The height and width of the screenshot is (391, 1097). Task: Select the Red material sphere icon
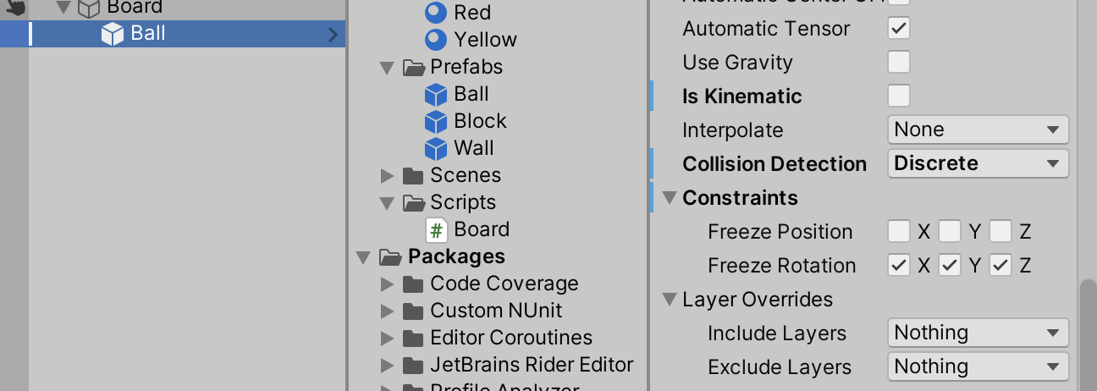[x=435, y=13]
